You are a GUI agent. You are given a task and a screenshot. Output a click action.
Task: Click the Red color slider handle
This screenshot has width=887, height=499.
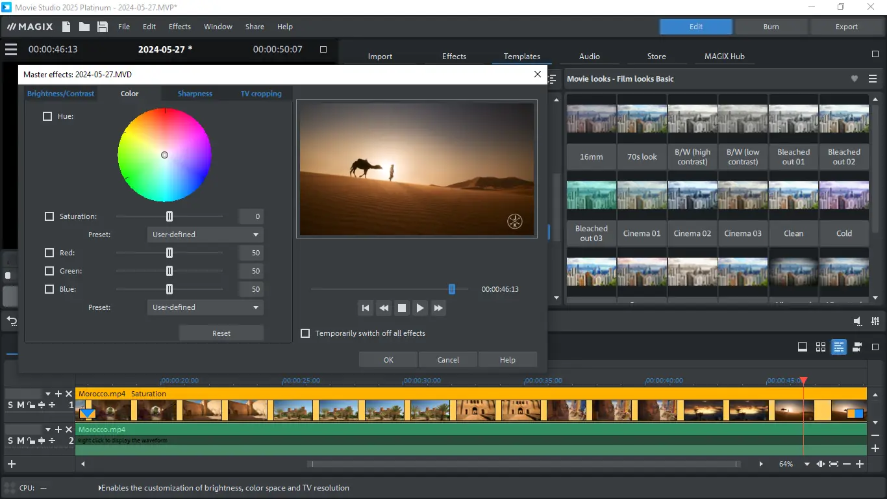click(x=169, y=253)
